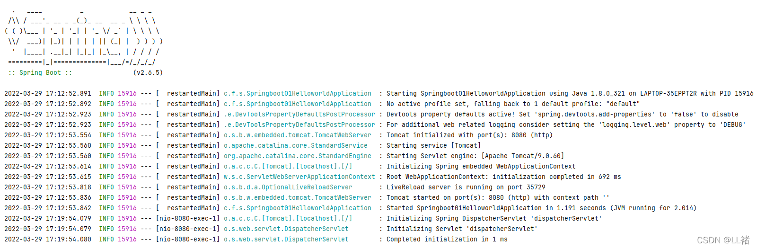Screen dimensions: 757x249
Task: Click 'Started Springboot01HelloworldApplication in 1.191 seconds' message
Action: (542, 208)
